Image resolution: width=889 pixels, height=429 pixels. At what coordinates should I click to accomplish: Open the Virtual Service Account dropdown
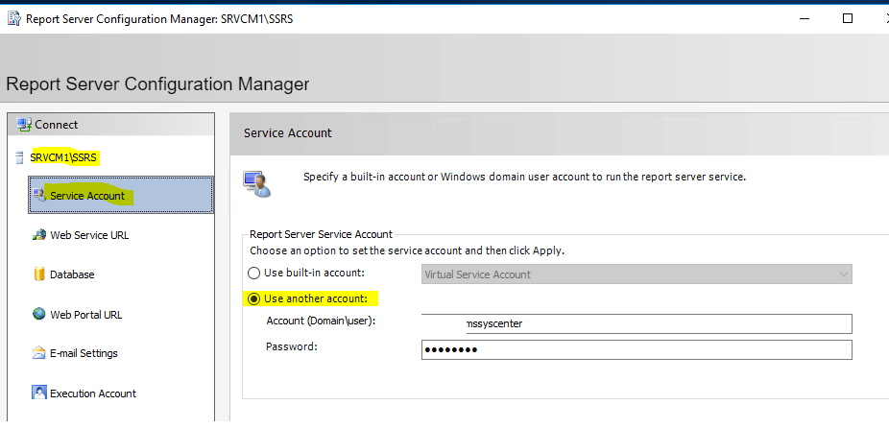(x=637, y=274)
